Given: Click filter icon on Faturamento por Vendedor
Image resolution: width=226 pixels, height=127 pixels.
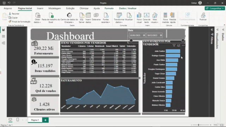Looking at the screenshot, I should 174,46.
